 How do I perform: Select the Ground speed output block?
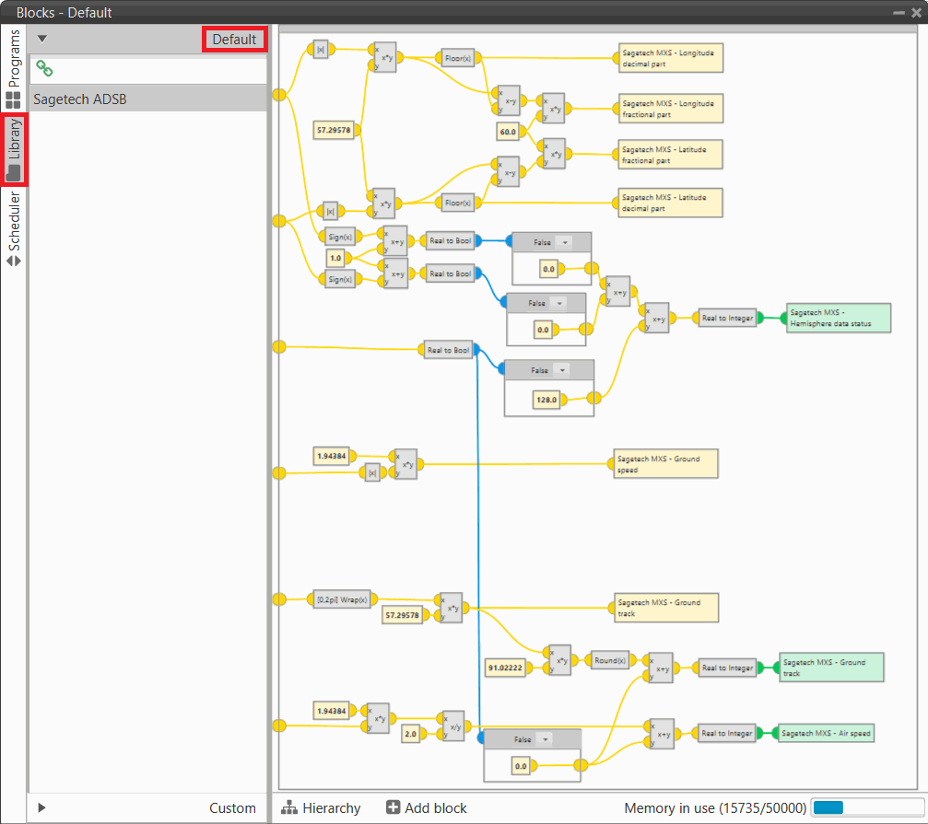[x=665, y=464]
